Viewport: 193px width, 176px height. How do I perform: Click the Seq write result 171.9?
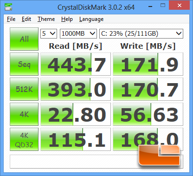pyautogui.click(x=148, y=64)
